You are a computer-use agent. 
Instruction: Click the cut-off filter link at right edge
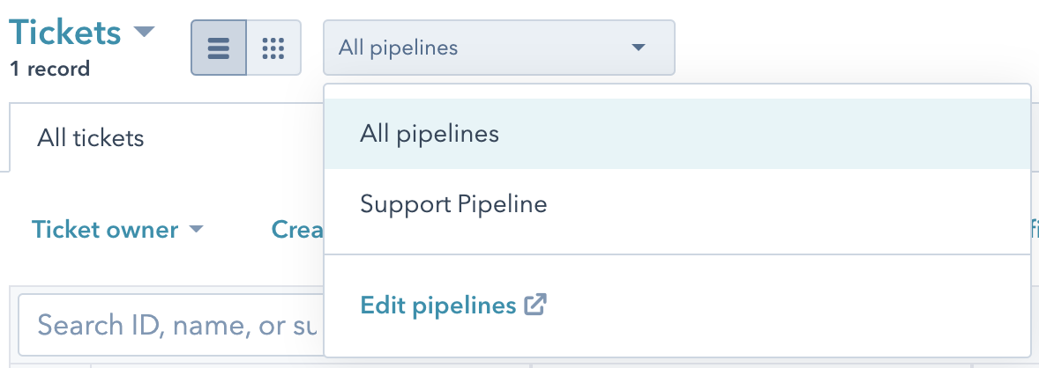tap(1034, 231)
